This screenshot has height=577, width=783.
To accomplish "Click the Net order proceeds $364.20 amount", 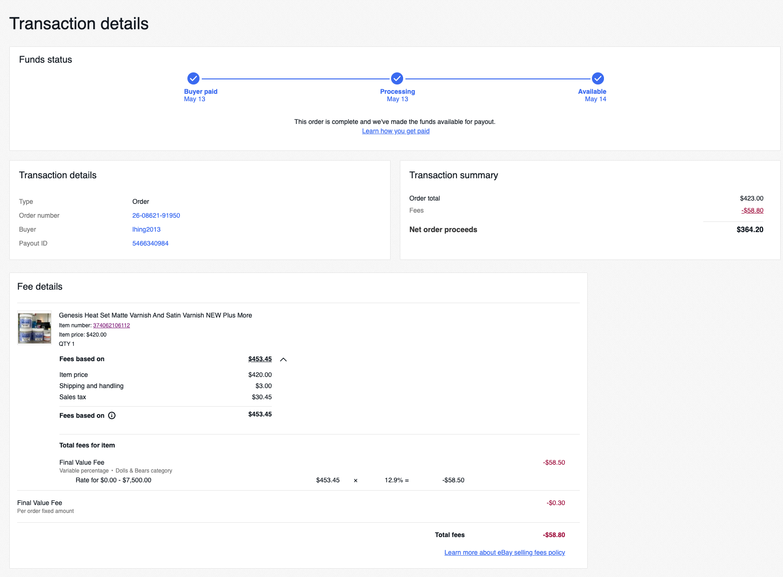I will [750, 229].
